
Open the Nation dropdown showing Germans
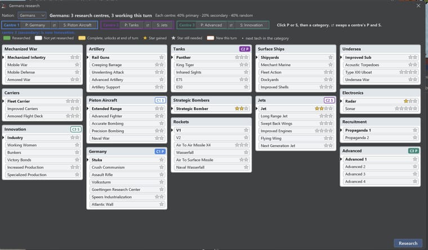click(32, 16)
